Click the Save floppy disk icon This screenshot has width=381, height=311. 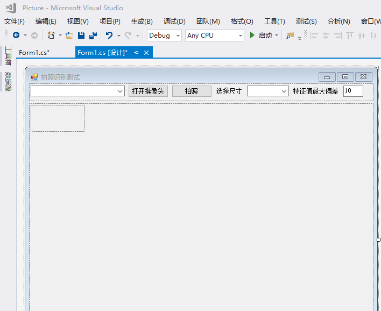[x=81, y=36]
